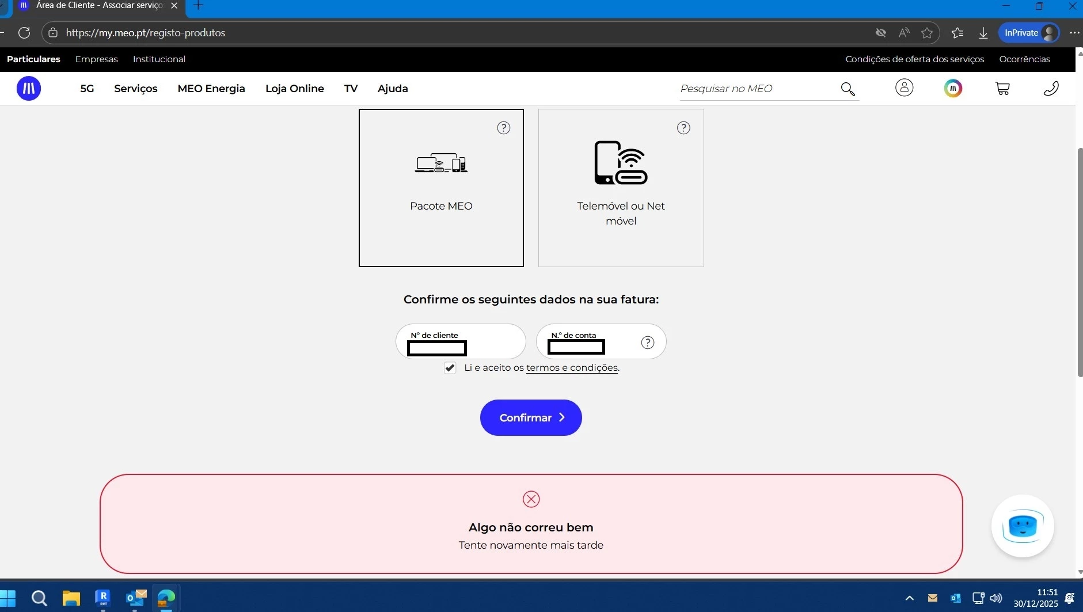View site information lock icon
The height and width of the screenshot is (612, 1083).
click(x=53, y=33)
